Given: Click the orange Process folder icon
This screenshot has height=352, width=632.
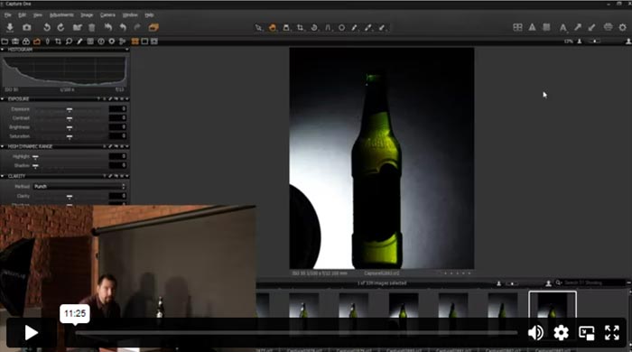Looking at the screenshot, I should pyautogui.click(x=153, y=27).
